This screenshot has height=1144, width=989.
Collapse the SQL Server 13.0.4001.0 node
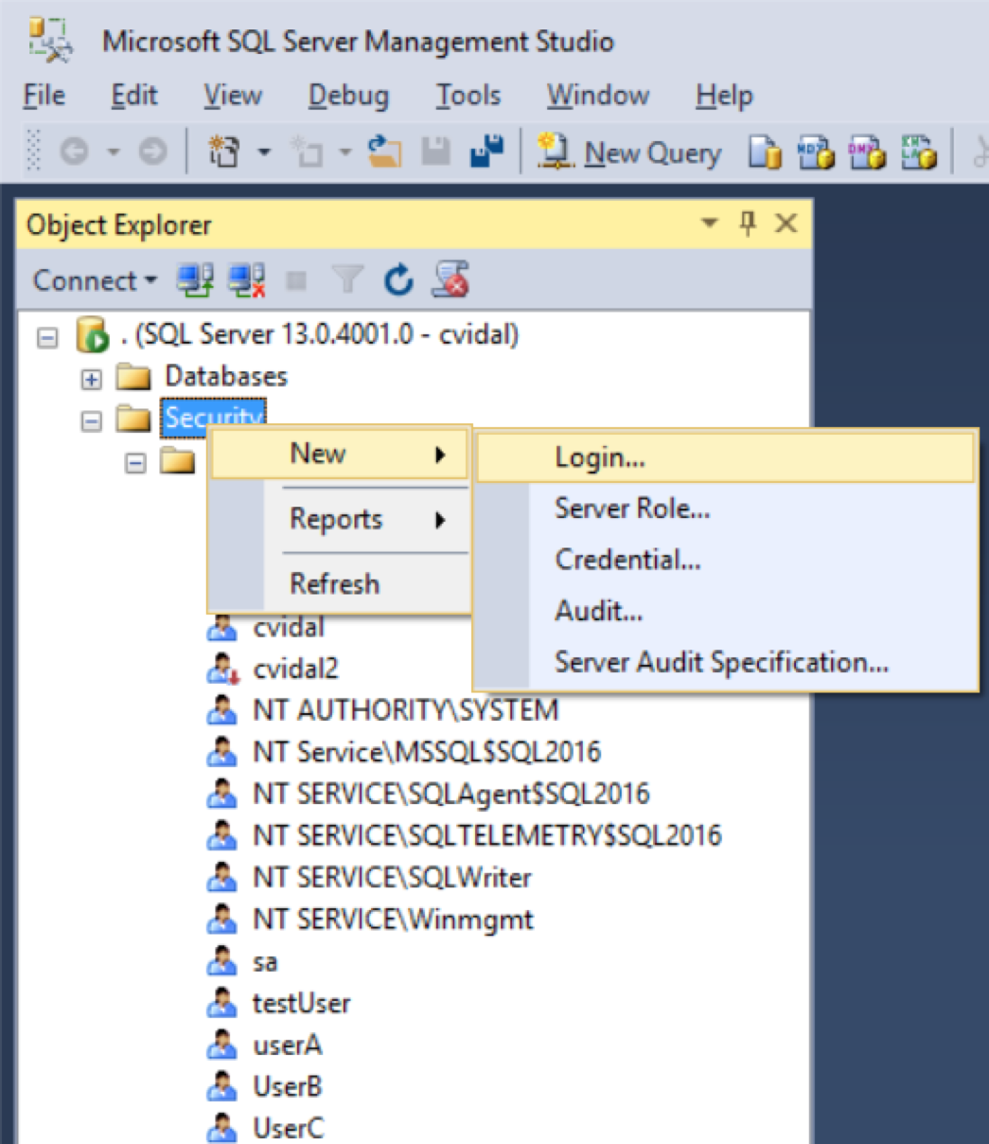pos(47,336)
